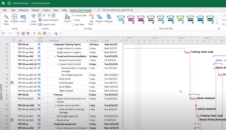Screen dimensions: 226x130
Task: Click the Undo arrow icon
Action: click(x=3, y=33)
